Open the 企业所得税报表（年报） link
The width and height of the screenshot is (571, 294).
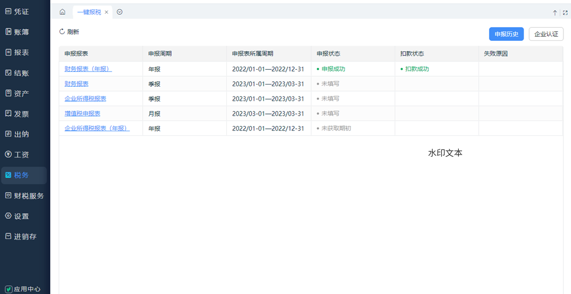click(x=97, y=128)
